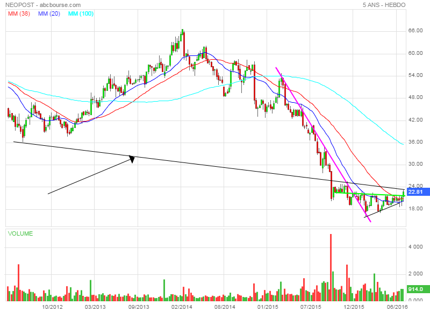
Task: Click the 07/2015 date axis label
Action: [x=311, y=307]
